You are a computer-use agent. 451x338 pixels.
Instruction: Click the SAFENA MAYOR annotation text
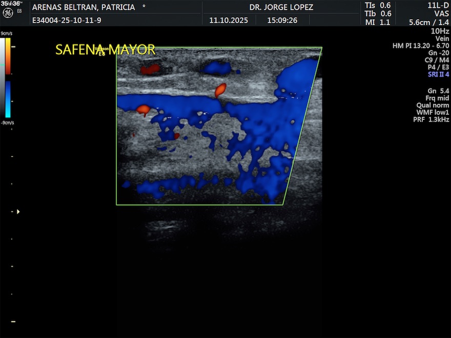(105, 50)
